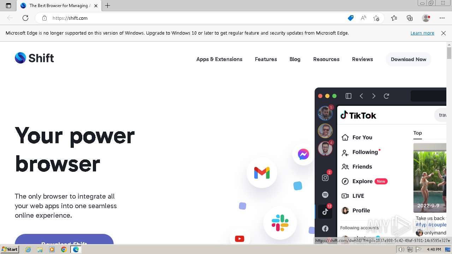Select Friends in TikTok menu
This screenshot has height=254, width=452.
(x=357, y=167)
